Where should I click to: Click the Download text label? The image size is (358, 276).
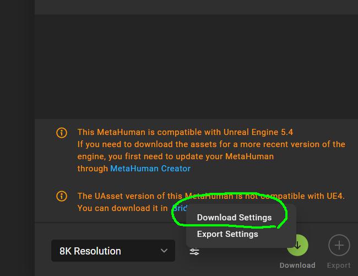297,266
